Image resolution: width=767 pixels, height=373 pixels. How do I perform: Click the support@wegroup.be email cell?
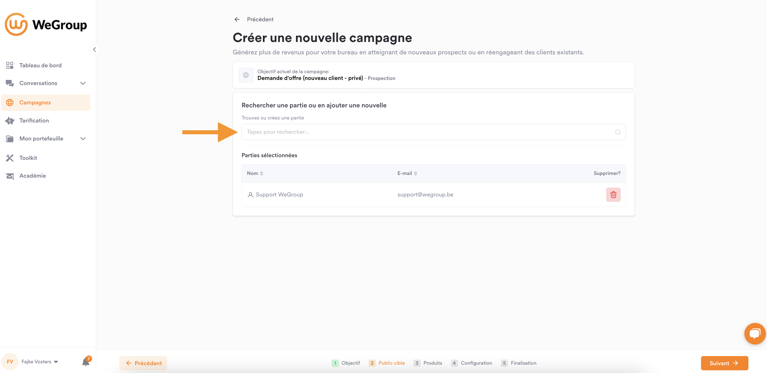tap(425, 195)
